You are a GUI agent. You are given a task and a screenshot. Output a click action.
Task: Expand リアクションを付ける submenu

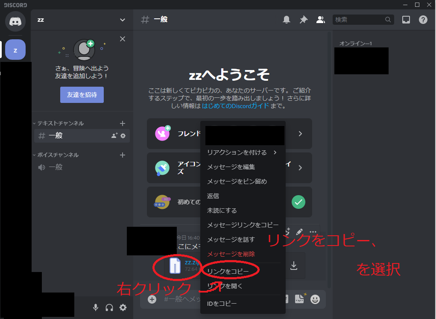click(x=243, y=152)
